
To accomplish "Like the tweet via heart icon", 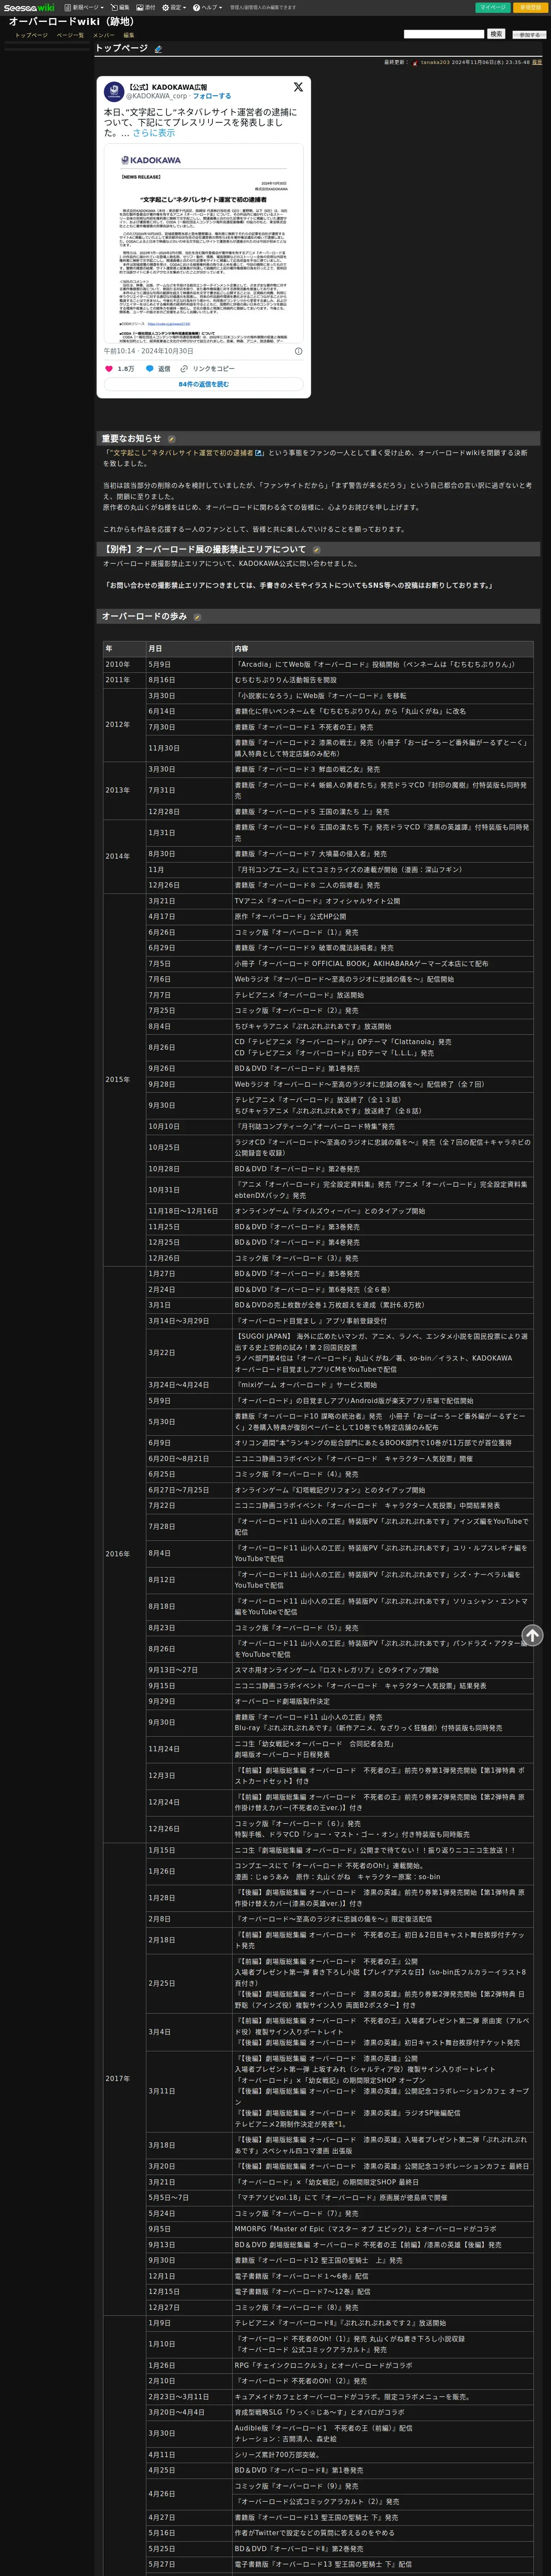I will (x=109, y=369).
